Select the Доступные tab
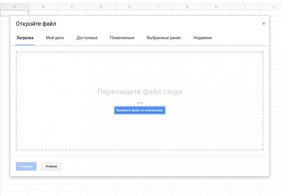Screen dimensions: 281x196 pos(87,38)
